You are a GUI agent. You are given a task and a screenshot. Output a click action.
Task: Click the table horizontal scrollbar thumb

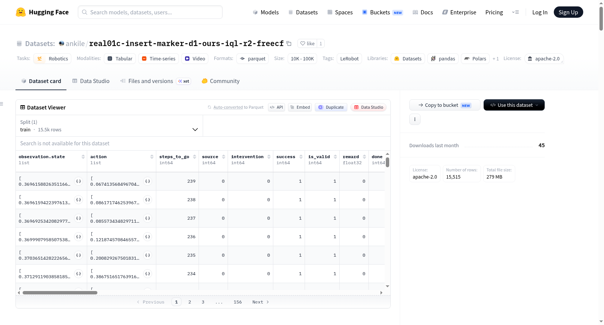pos(60,293)
